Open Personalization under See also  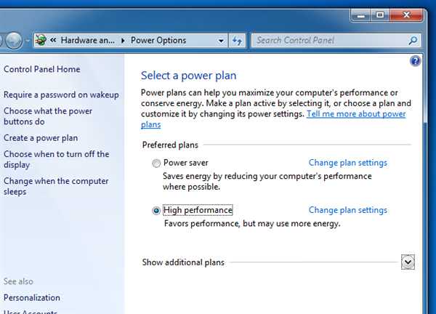32,298
